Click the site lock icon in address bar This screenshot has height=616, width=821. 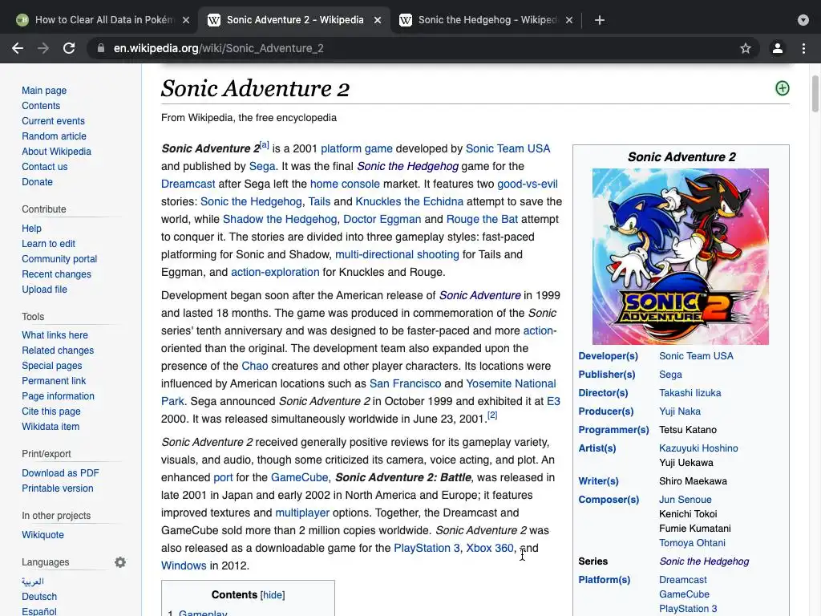click(100, 48)
